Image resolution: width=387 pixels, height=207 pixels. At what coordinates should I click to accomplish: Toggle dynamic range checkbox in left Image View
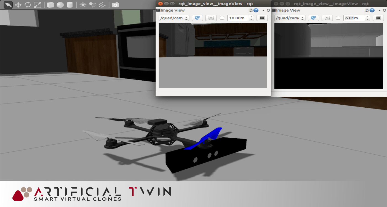(222, 18)
